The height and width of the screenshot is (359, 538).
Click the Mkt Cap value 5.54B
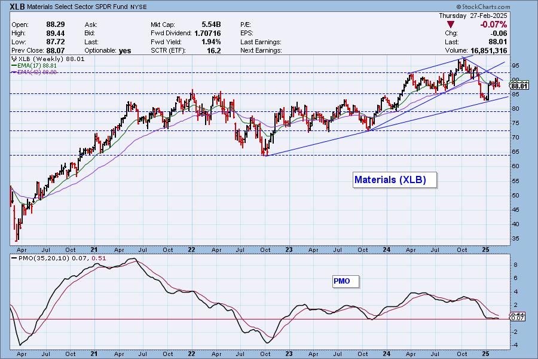[211, 25]
